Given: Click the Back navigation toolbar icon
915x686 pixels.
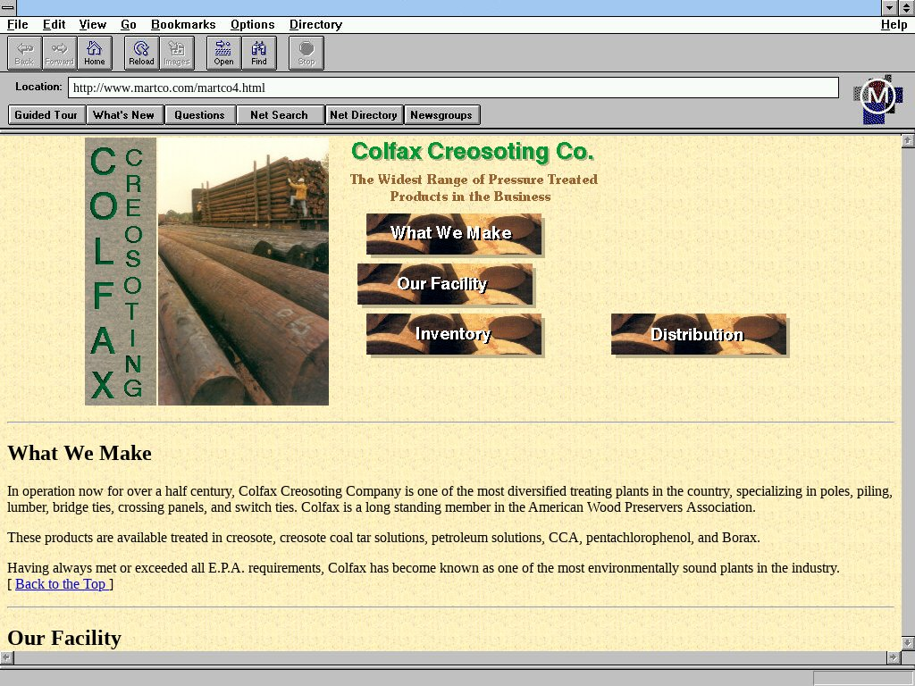Looking at the screenshot, I should point(24,53).
